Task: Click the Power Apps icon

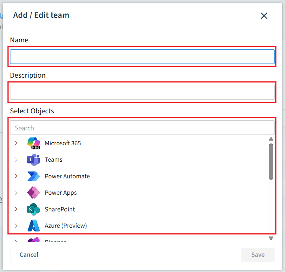Action: click(x=34, y=192)
